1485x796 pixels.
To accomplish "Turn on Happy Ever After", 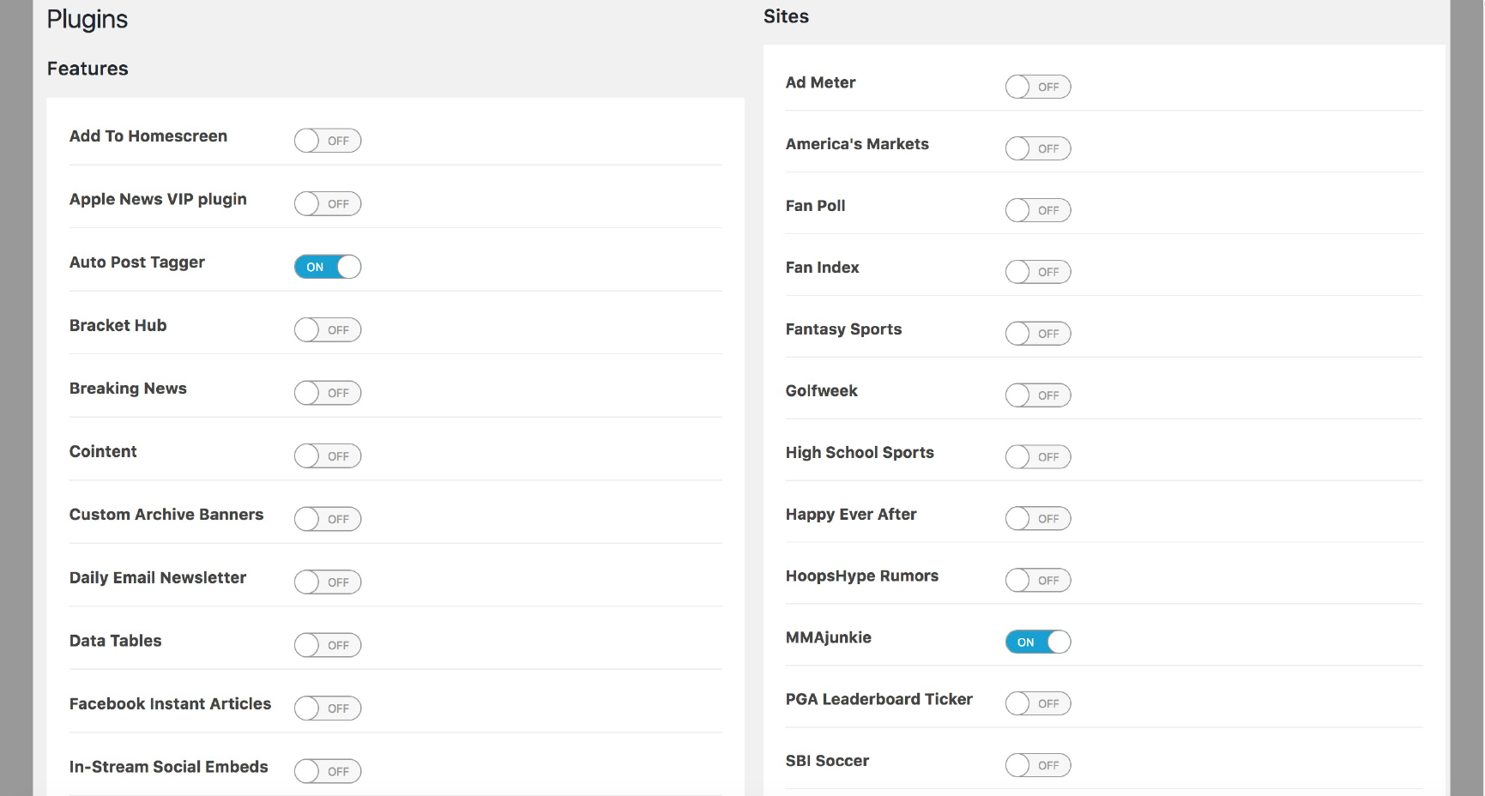I will pos(1038,519).
